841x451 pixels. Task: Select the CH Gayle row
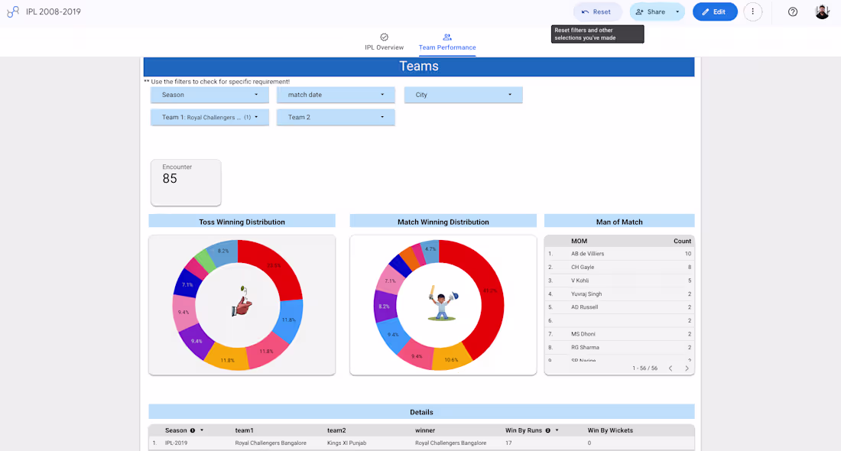click(x=619, y=267)
